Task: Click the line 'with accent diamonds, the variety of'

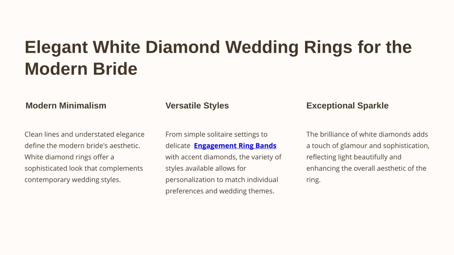Action: pyautogui.click(x=223, y=157)
